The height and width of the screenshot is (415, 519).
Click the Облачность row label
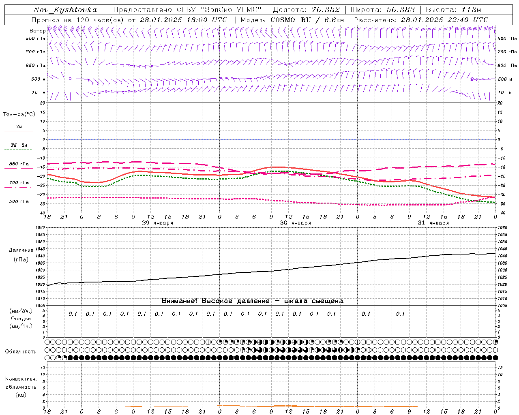pos(21,352)
